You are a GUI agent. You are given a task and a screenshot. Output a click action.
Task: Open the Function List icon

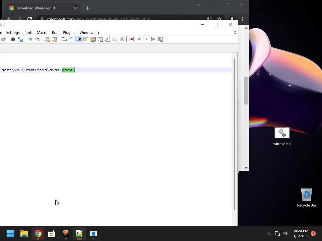(108, 39)
